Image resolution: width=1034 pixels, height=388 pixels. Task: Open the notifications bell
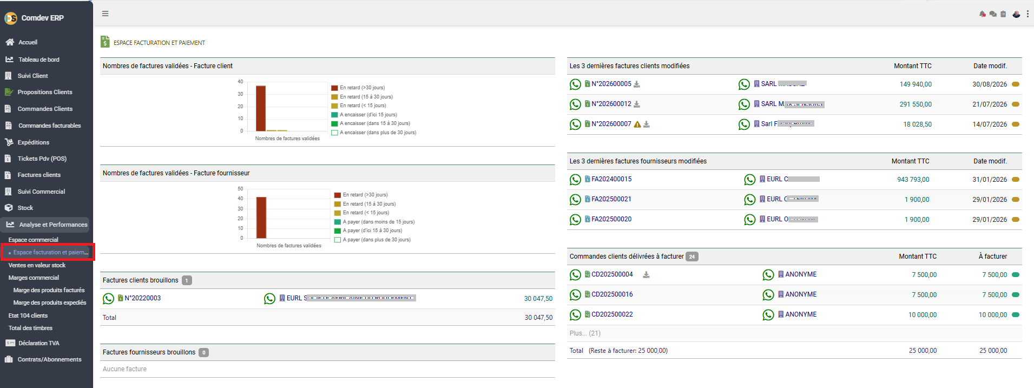983,14
